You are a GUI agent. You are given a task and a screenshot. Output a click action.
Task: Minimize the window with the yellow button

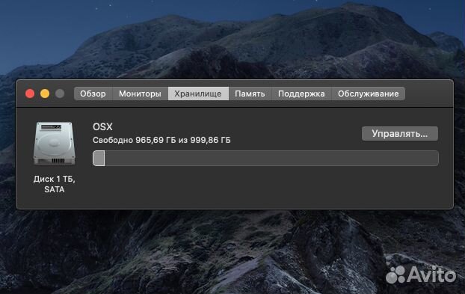coord(45,94)
